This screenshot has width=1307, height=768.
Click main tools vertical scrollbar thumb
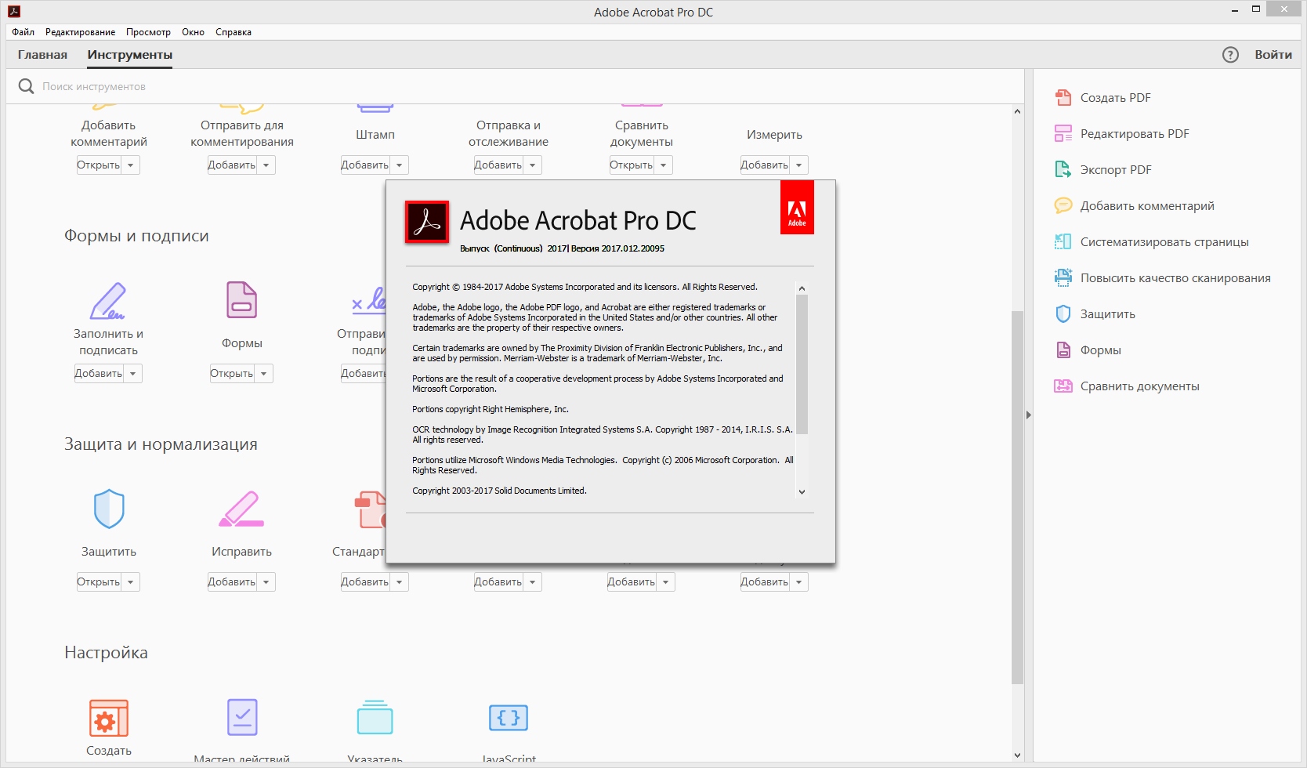coord(1017,498)
